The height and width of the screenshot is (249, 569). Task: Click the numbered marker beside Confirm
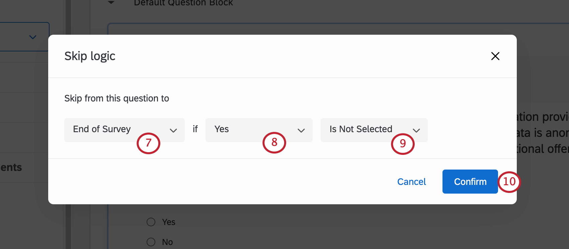(x=509, y=182)
